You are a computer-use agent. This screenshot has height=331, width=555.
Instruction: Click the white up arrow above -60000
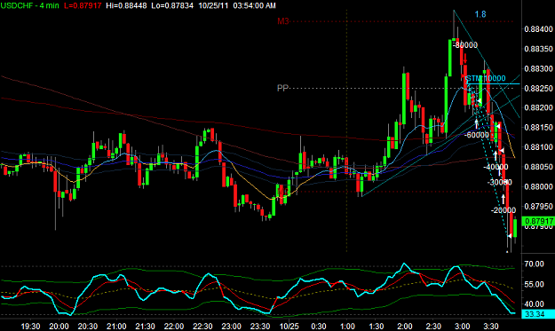tap(477, 123)
